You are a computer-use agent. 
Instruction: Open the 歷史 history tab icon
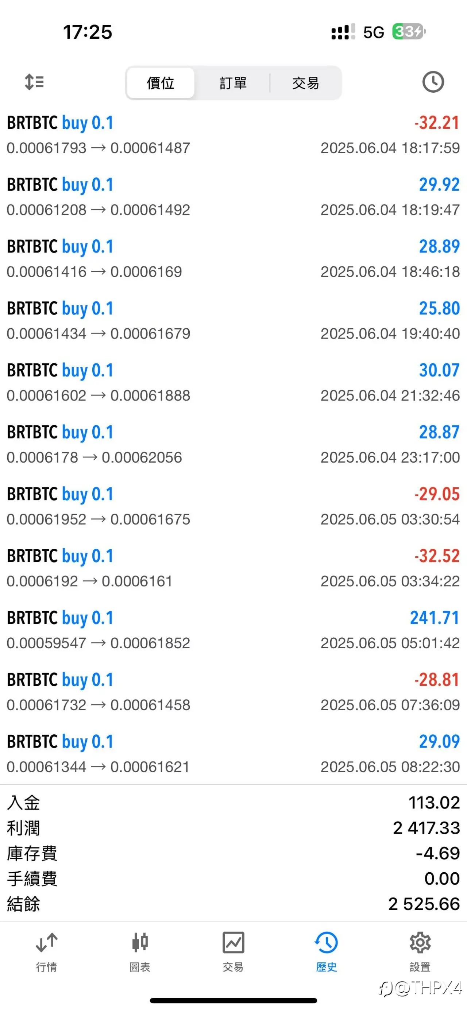click(327, 951)
